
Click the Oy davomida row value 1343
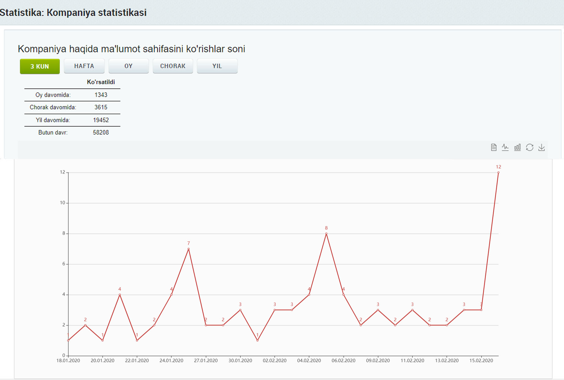coord(101,95)
